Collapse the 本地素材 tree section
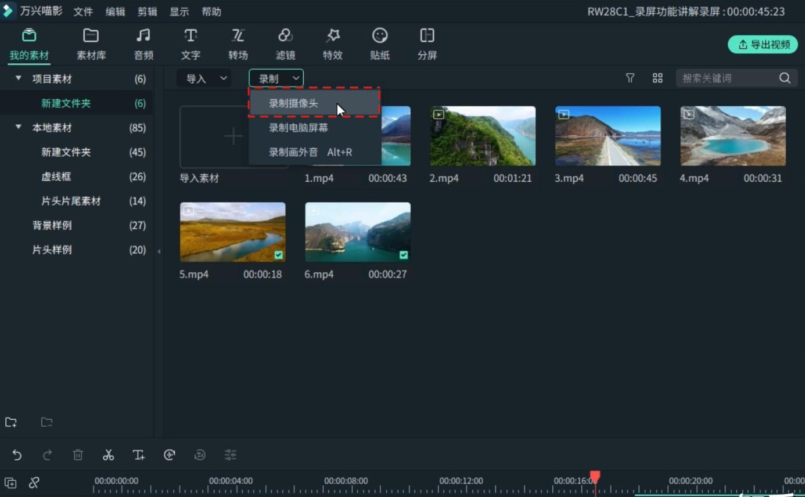 pos(17,128)
